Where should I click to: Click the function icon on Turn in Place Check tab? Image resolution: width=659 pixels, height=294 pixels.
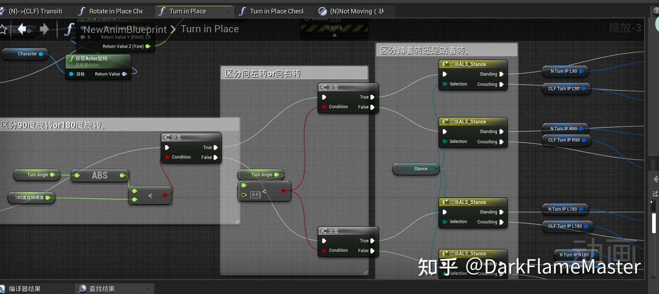[x=242, y=11]
